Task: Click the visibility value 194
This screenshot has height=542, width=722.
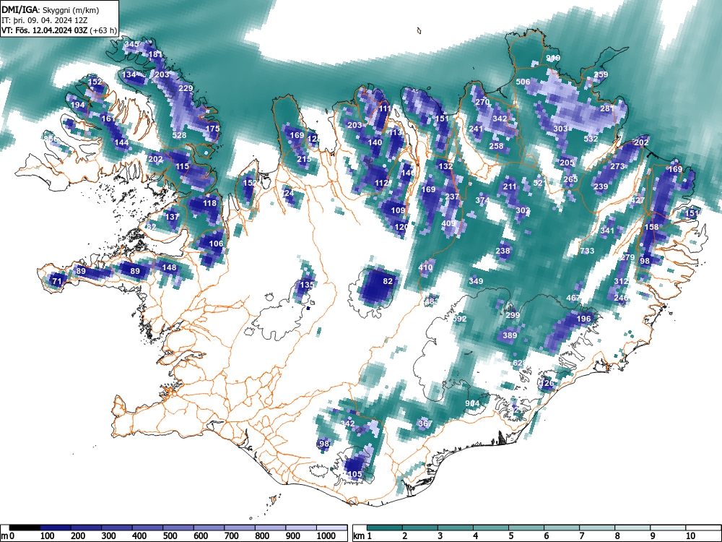Action: pos(77,105)
